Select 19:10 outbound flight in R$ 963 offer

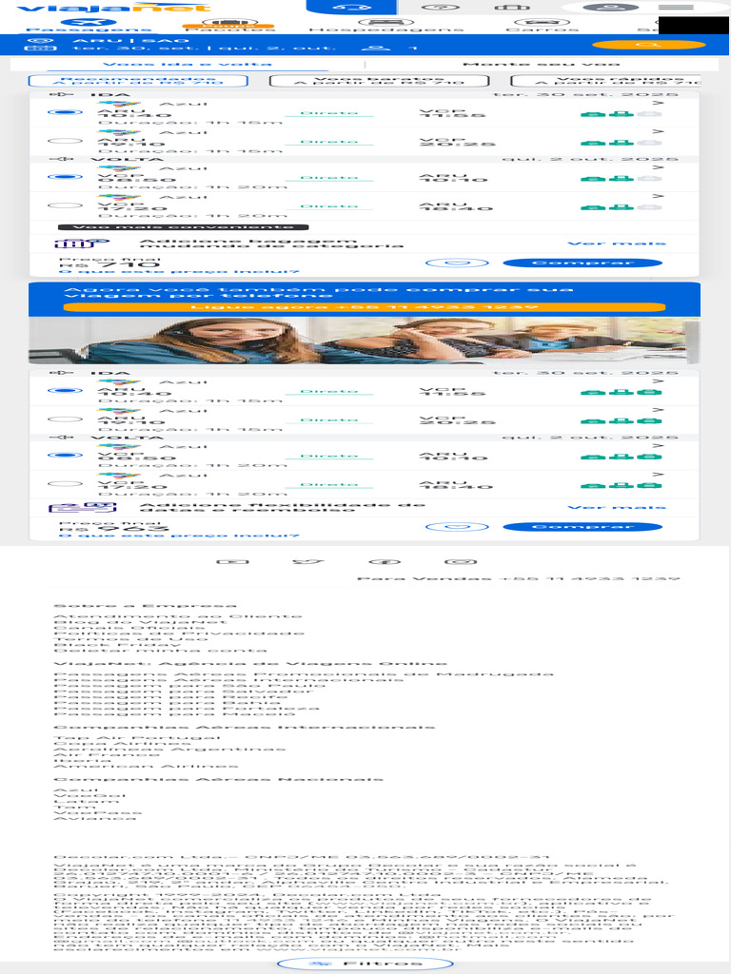point(65,419)
